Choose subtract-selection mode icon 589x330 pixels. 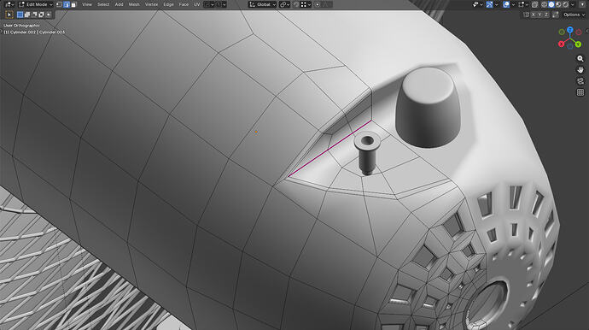coord(34,15)
